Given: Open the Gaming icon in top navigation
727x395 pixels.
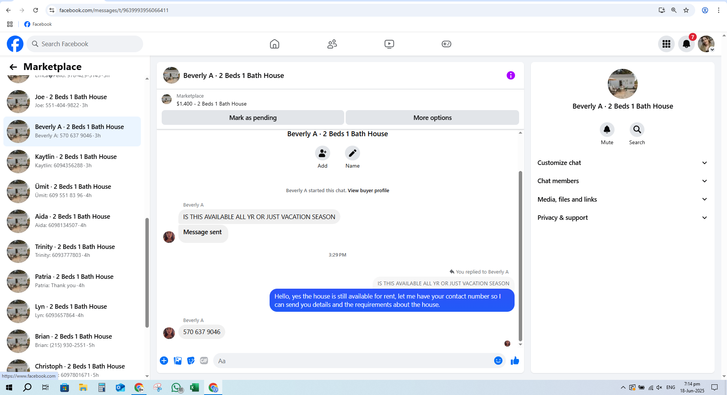Looking at the screenshot, I should coord(446,44).
